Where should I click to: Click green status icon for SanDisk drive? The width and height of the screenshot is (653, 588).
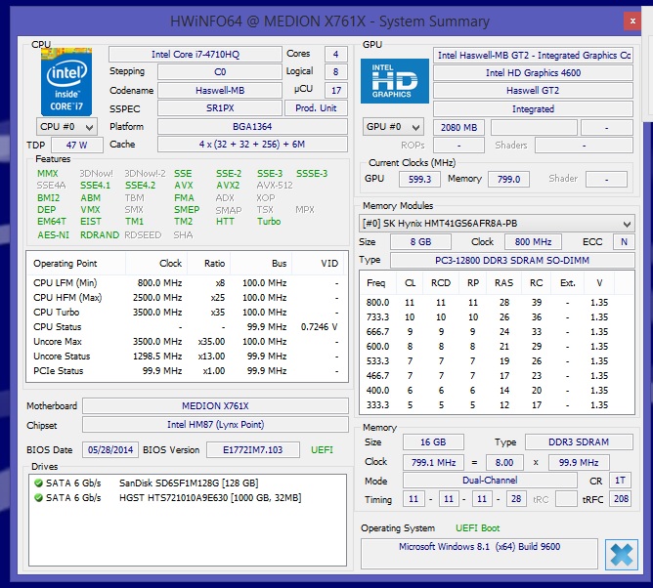click(38, 483)
